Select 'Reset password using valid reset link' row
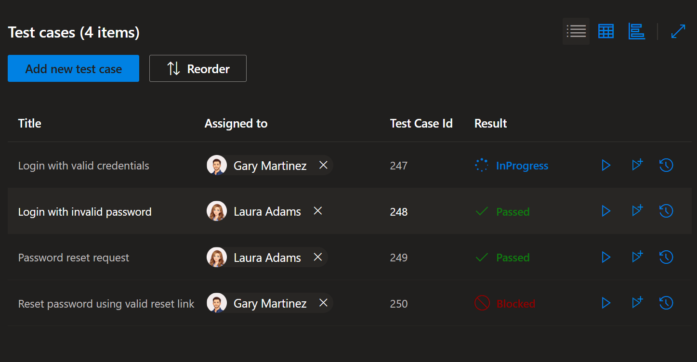 tap(106, 304)
